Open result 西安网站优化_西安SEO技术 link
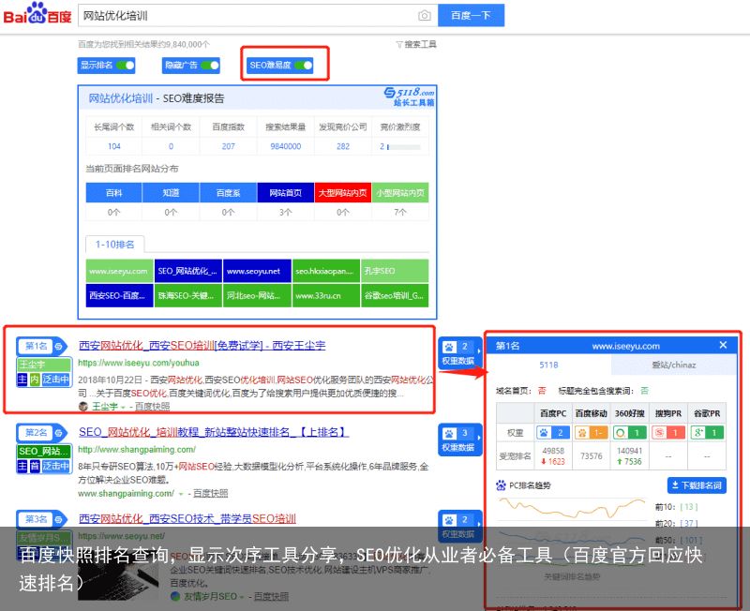 point(187,519)
